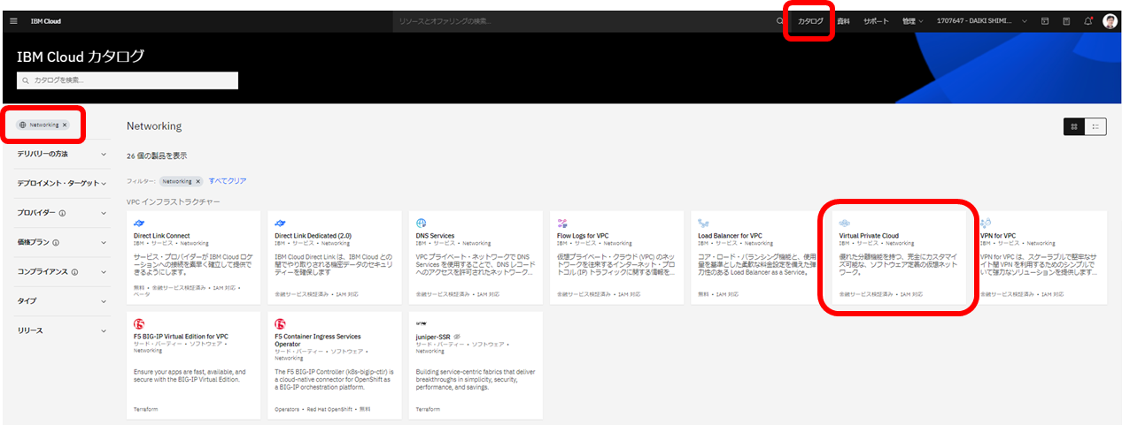The image size is (1122, 425).
Task: Open the IBM Cloud Shell icon
Action: (1044, 21)
